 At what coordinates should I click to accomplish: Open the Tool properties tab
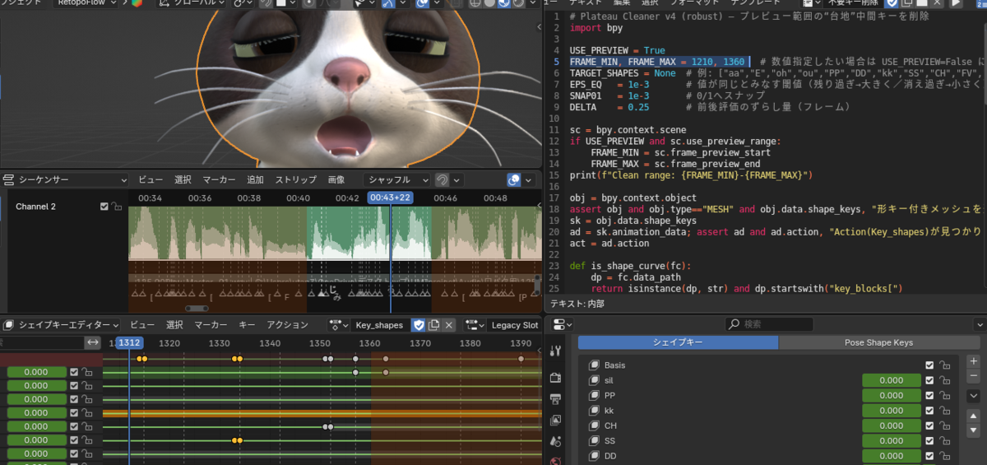pos(555,351)
